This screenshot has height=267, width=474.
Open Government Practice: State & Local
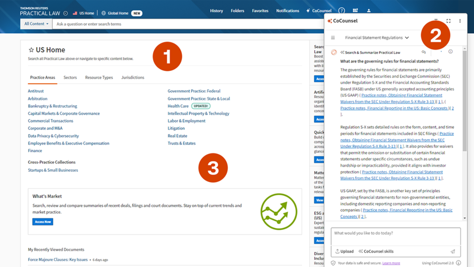(199, 99)
